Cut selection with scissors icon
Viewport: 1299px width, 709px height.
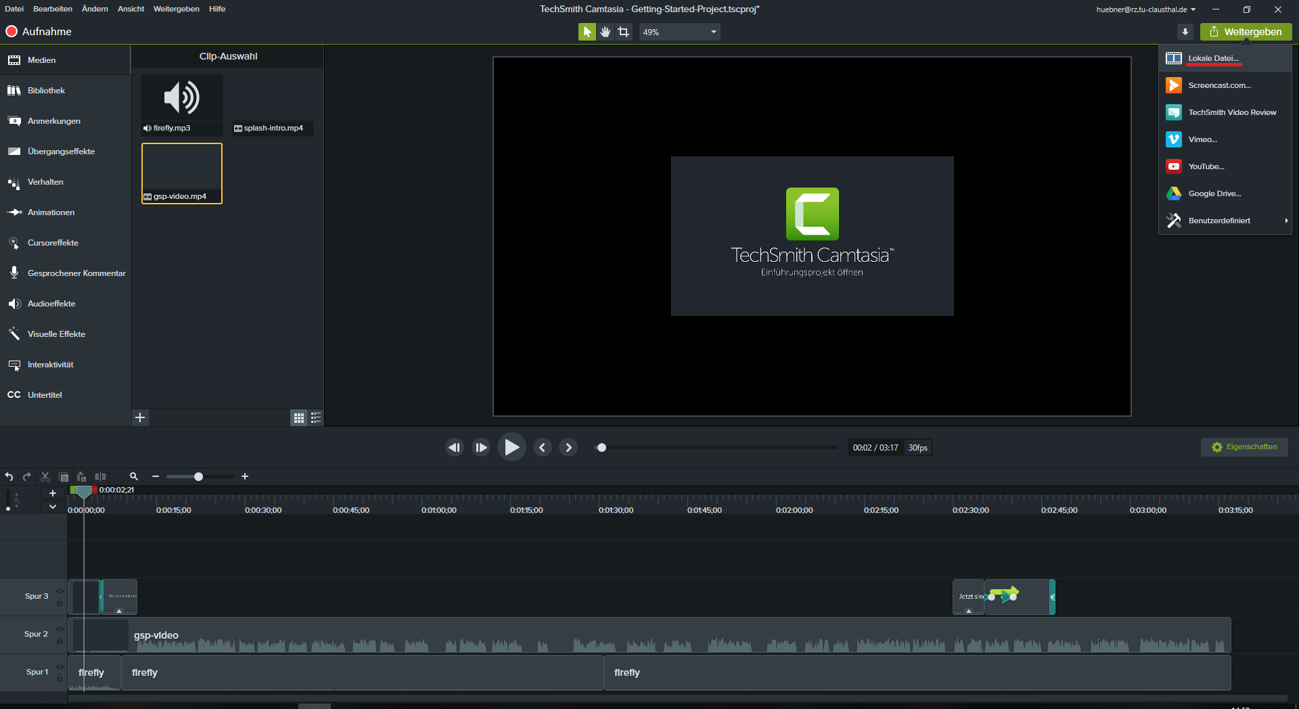pyautogui.click(x=45, y=477)
